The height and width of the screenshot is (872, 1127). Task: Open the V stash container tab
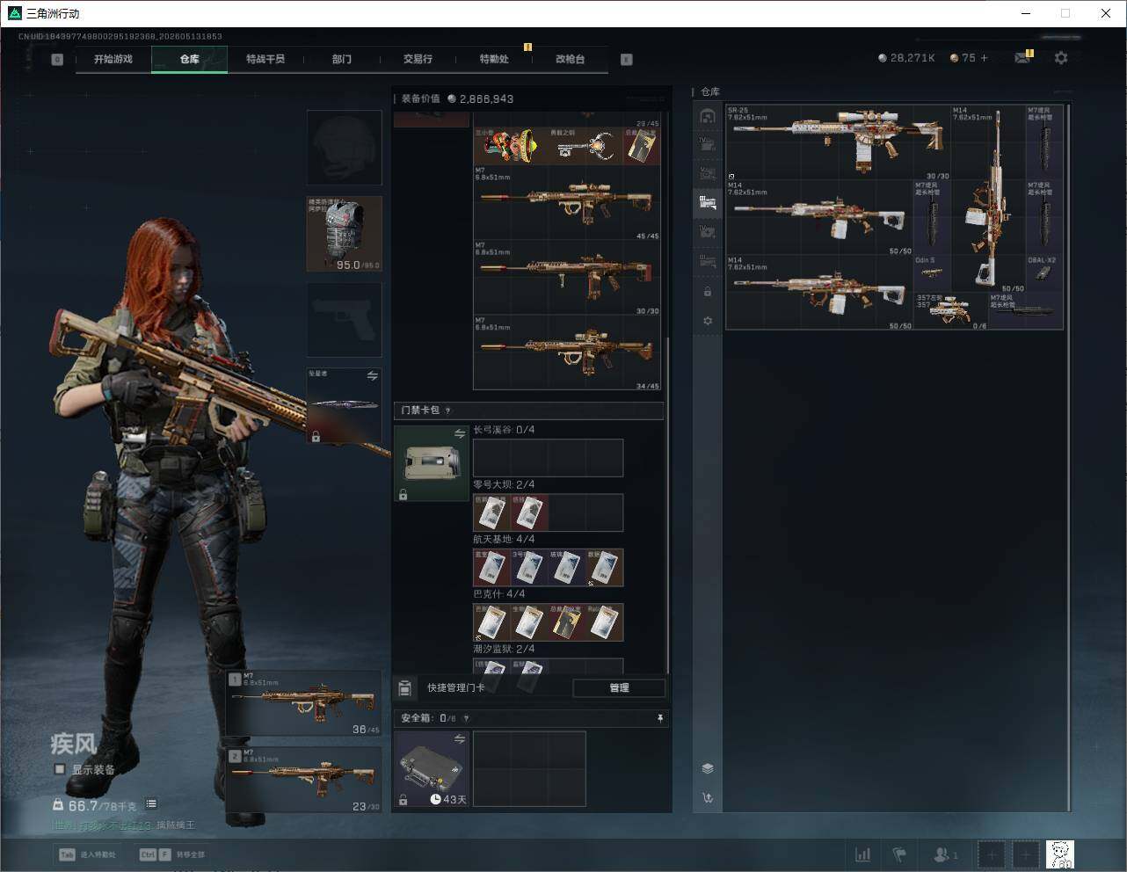(x=708, y=173)
